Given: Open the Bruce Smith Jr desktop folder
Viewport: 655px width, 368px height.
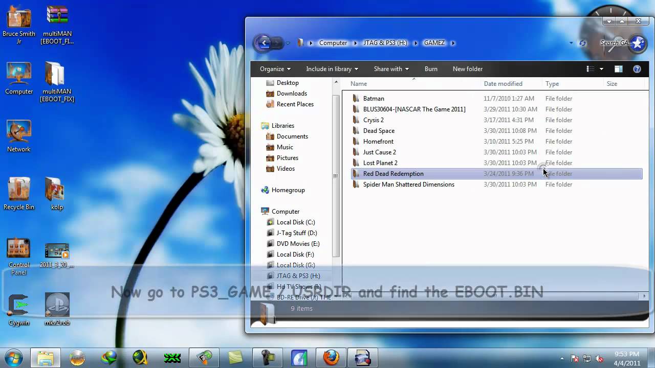Looking at the screenshot, I should click(x=19, y=25).
